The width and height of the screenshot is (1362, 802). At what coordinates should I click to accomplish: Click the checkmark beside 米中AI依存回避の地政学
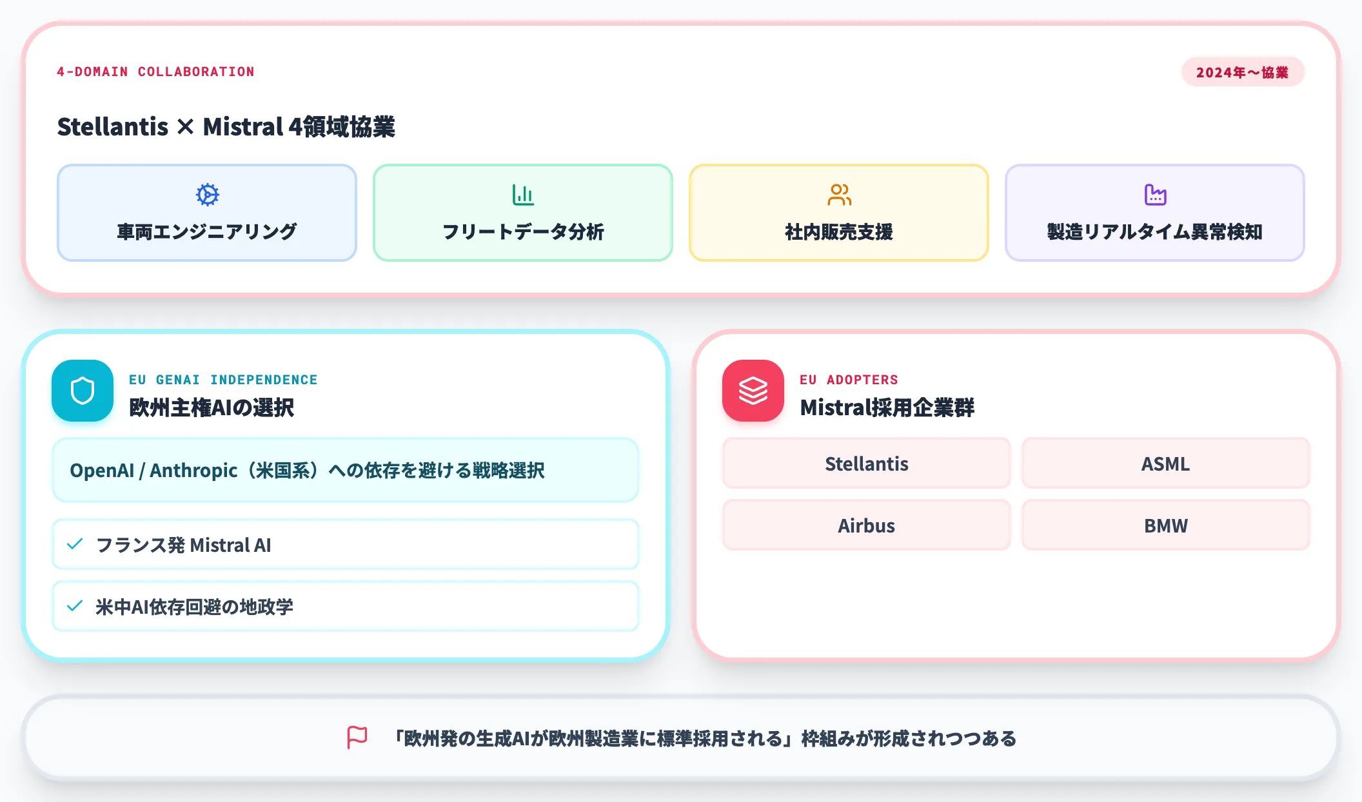tap(75, 606)
